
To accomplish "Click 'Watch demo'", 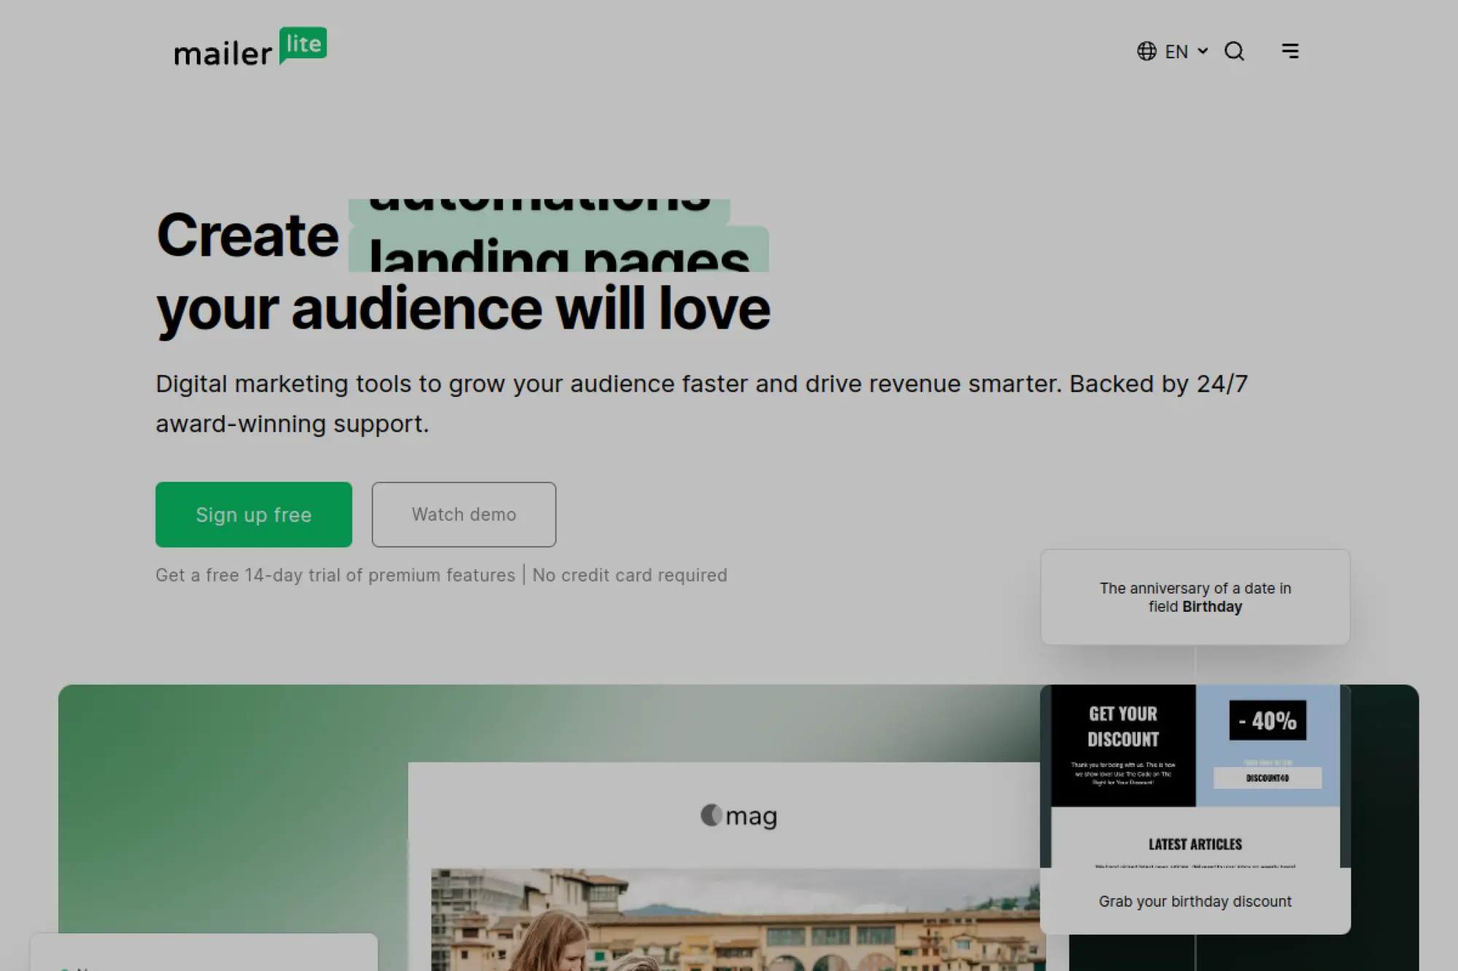I will coord(464,514).
